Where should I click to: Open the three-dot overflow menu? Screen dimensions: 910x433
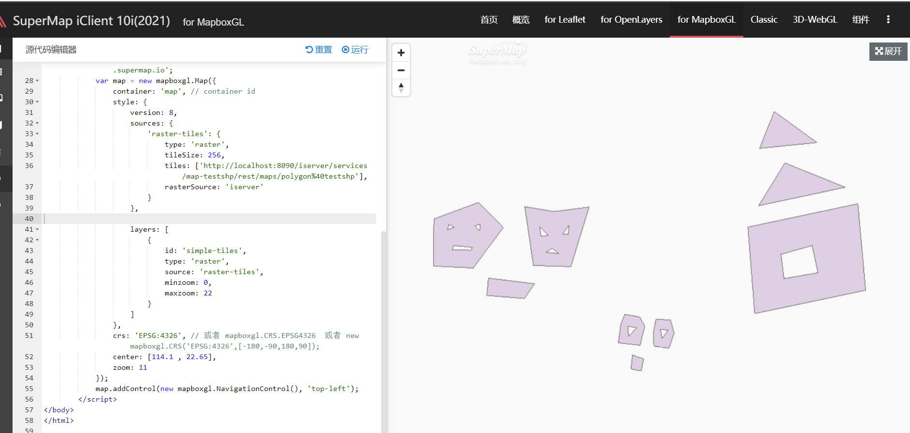[888, 19]
